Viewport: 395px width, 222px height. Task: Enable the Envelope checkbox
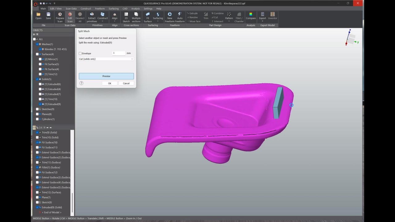coord(80,53)
